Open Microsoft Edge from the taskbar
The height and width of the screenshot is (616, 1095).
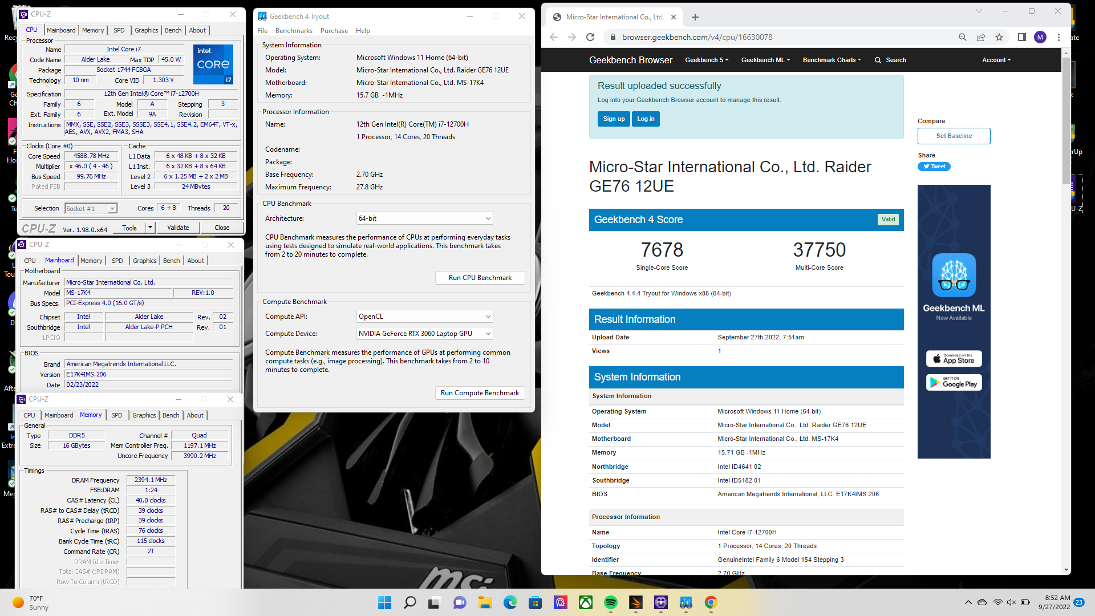click(x=510, y=602)
